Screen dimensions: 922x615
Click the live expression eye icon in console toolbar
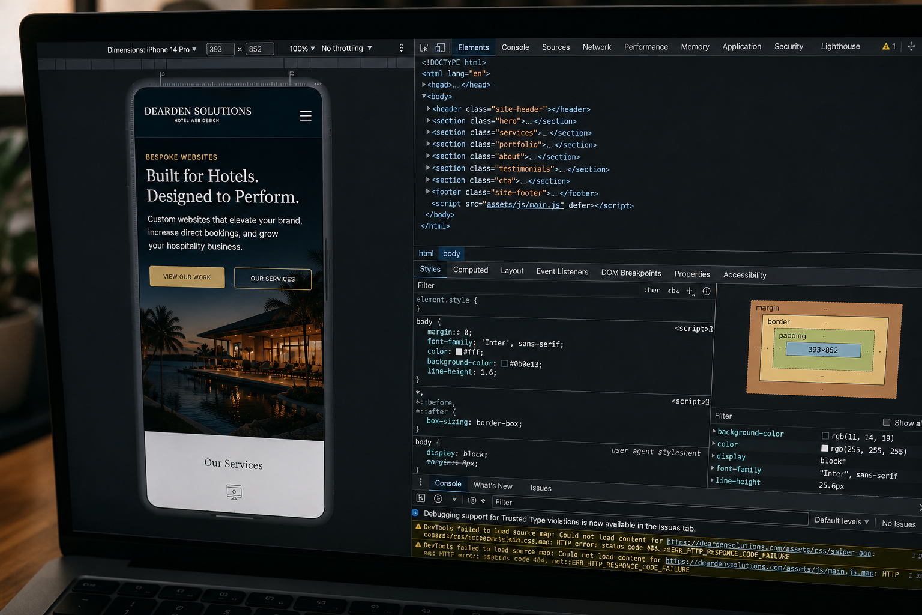click(472, 500)
